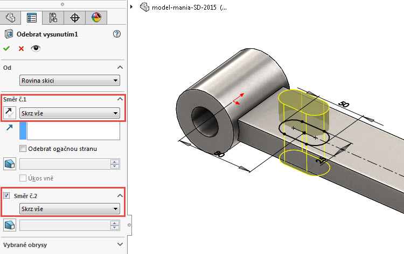Toggle the draft icon under Směr č.1
Viewport: 404px width, 254px height.
(x=9, y=164)
